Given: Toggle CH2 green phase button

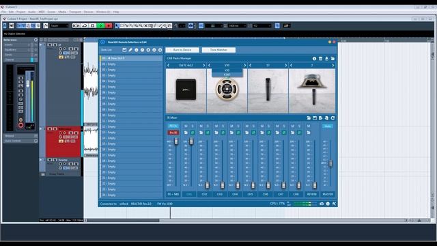Looking at the screenshot, I should (208, 133).
